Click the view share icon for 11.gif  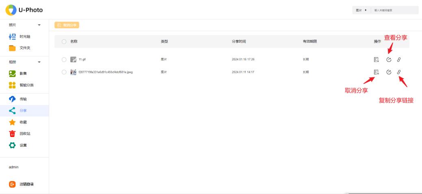[x=389, y=60]
